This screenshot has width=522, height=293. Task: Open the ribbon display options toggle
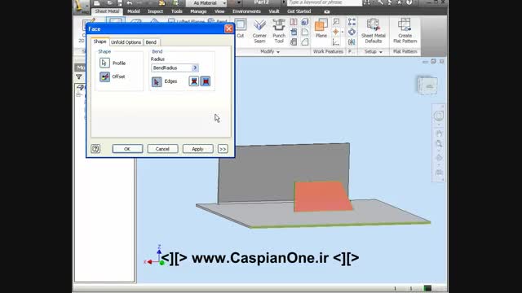click(x=327, y=11)
